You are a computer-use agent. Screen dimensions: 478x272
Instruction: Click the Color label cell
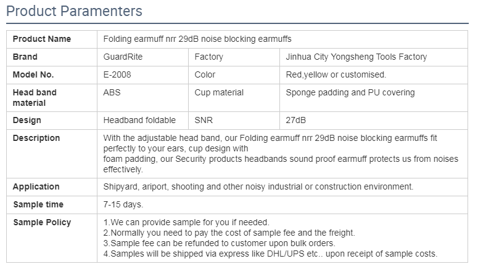pos(205,74)
